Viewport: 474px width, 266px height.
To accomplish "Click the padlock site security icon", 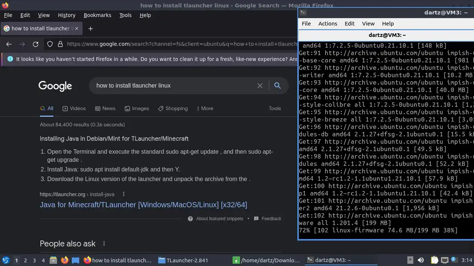I will pos(60,44).
